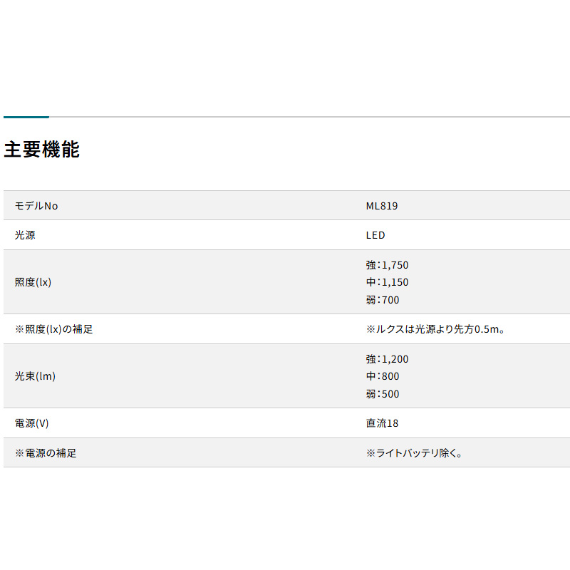Select the 強:1,200 luminous flux value
The height and width of the screenshot is (570, 570).
(387, 359)
